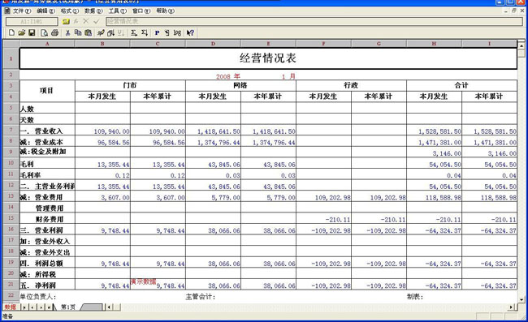This screenshot has width=528, height=322.
Task: Click the 网络 header cell
Action: (x=240, y=85)
